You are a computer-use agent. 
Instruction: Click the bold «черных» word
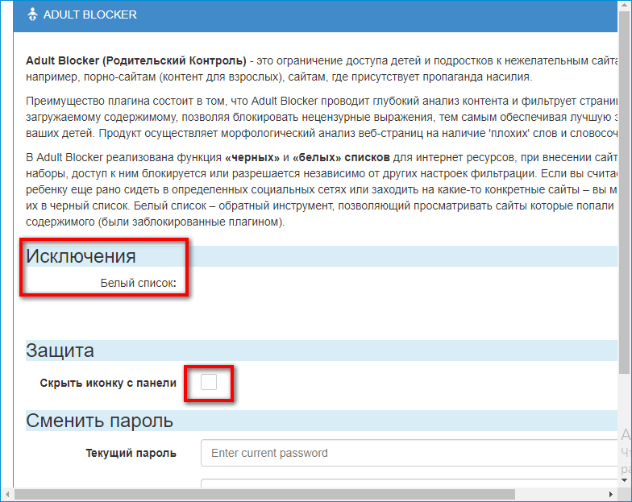point(252,158)
